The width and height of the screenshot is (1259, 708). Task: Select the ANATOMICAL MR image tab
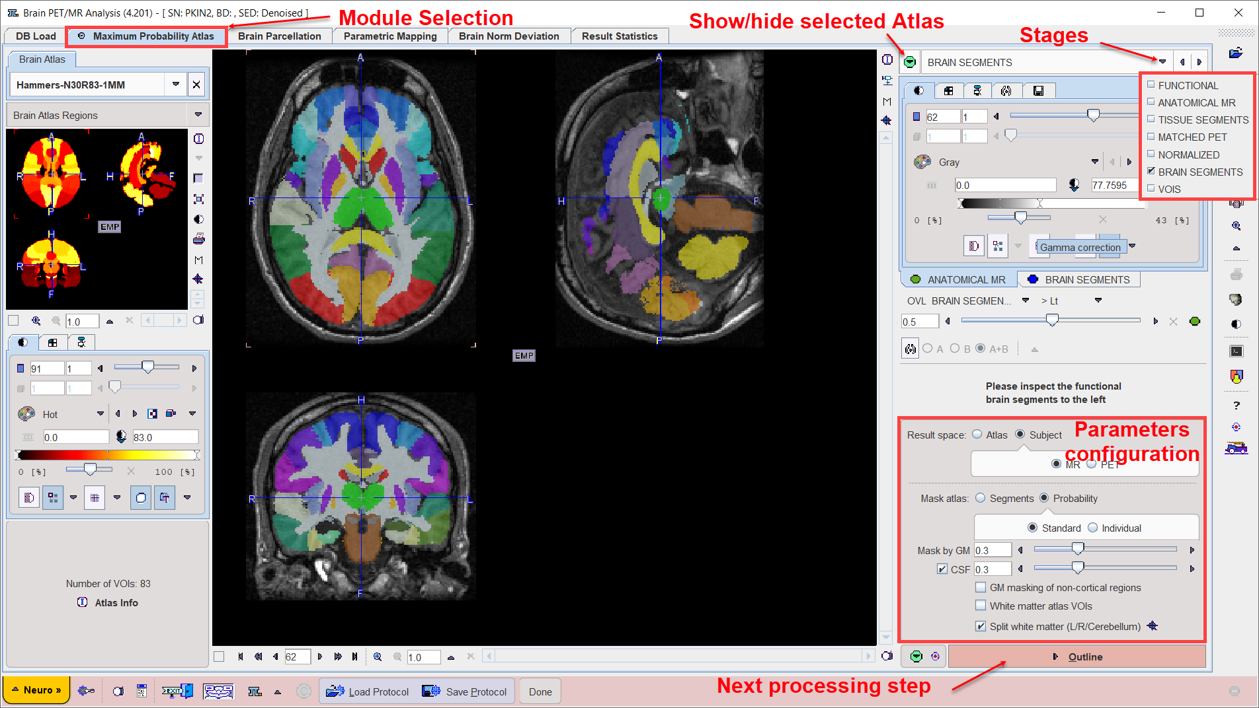tap(958, 280)
